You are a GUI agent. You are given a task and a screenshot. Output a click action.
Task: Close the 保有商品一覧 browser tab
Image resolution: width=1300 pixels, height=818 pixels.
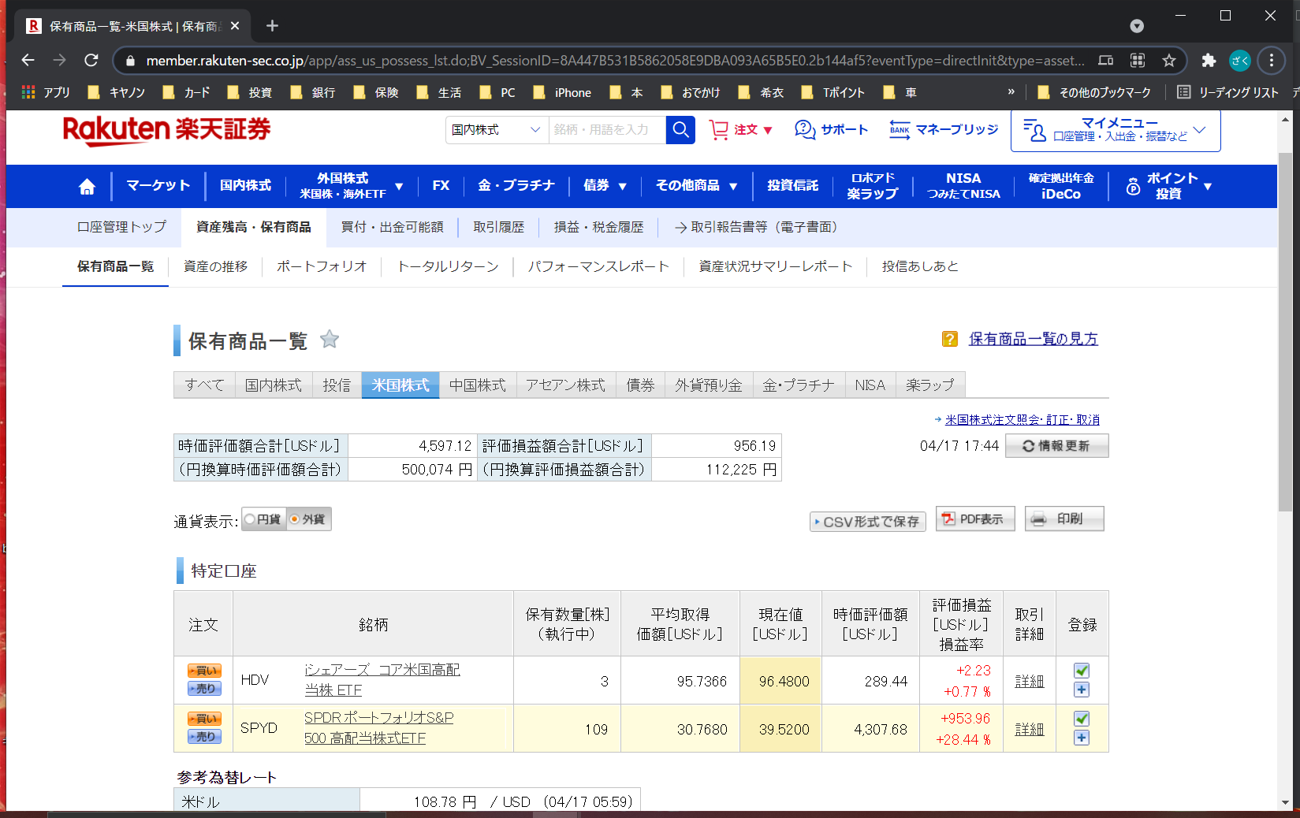[x=235, y=26]
